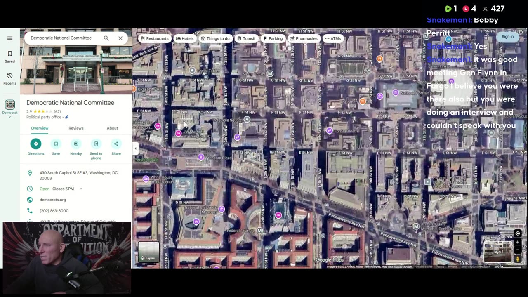Screen dimensions: 528x297
Task: Open the Street View preview thumbnail
Action: [498, 252]
